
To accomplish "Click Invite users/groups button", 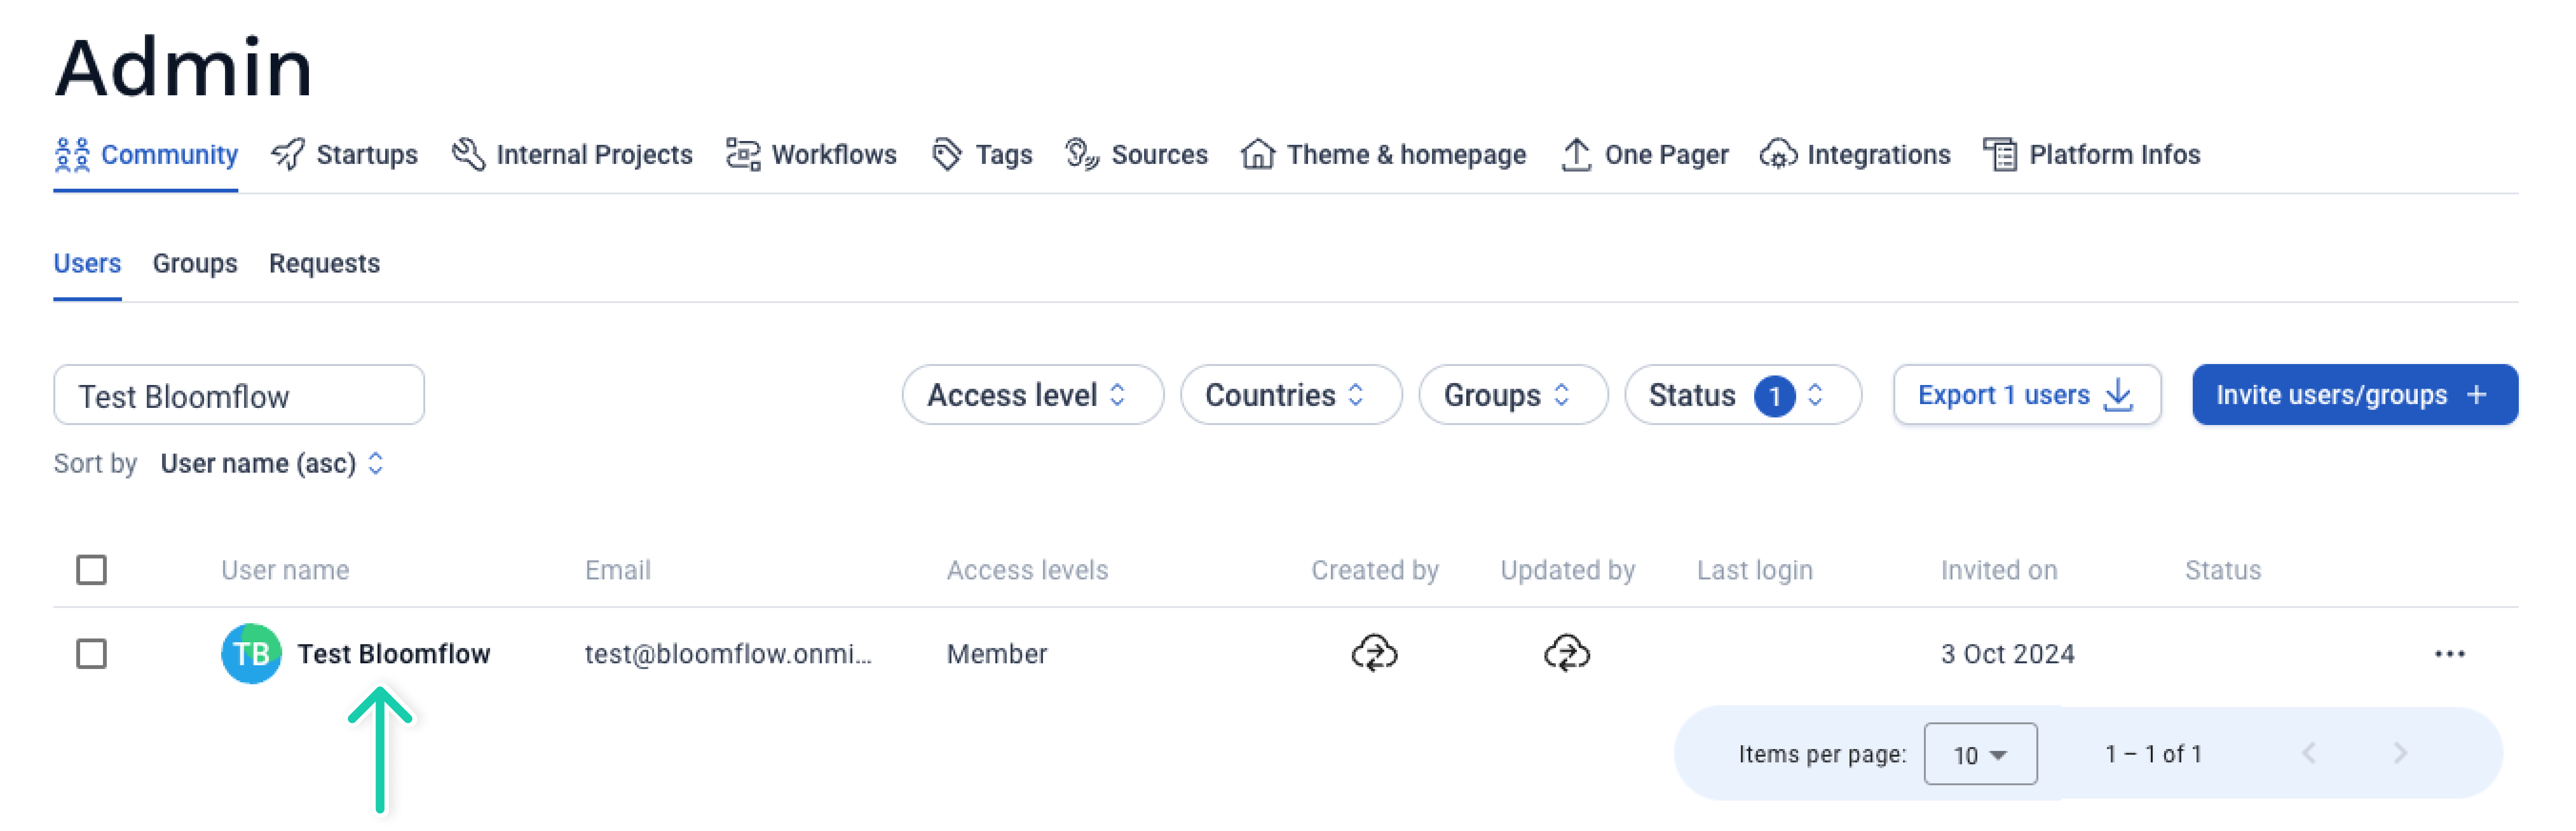I will tap(2353, 395).
